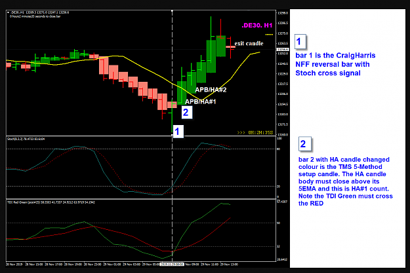The height and width of the screenshot is (273, 410).
Task: Select the 'APB/HA#2' chart label
Action: (x=211, y=90)
